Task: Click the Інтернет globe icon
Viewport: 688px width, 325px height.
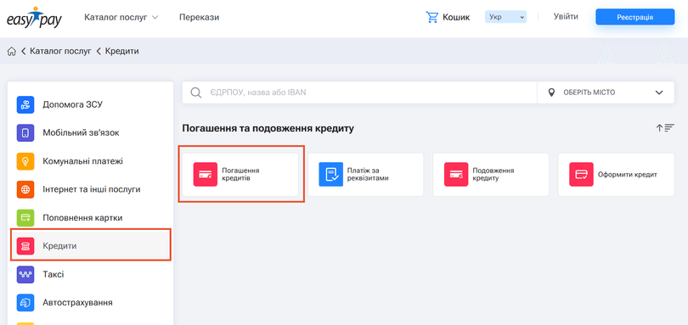Action: pyautogui.click(x=25, y=189)
